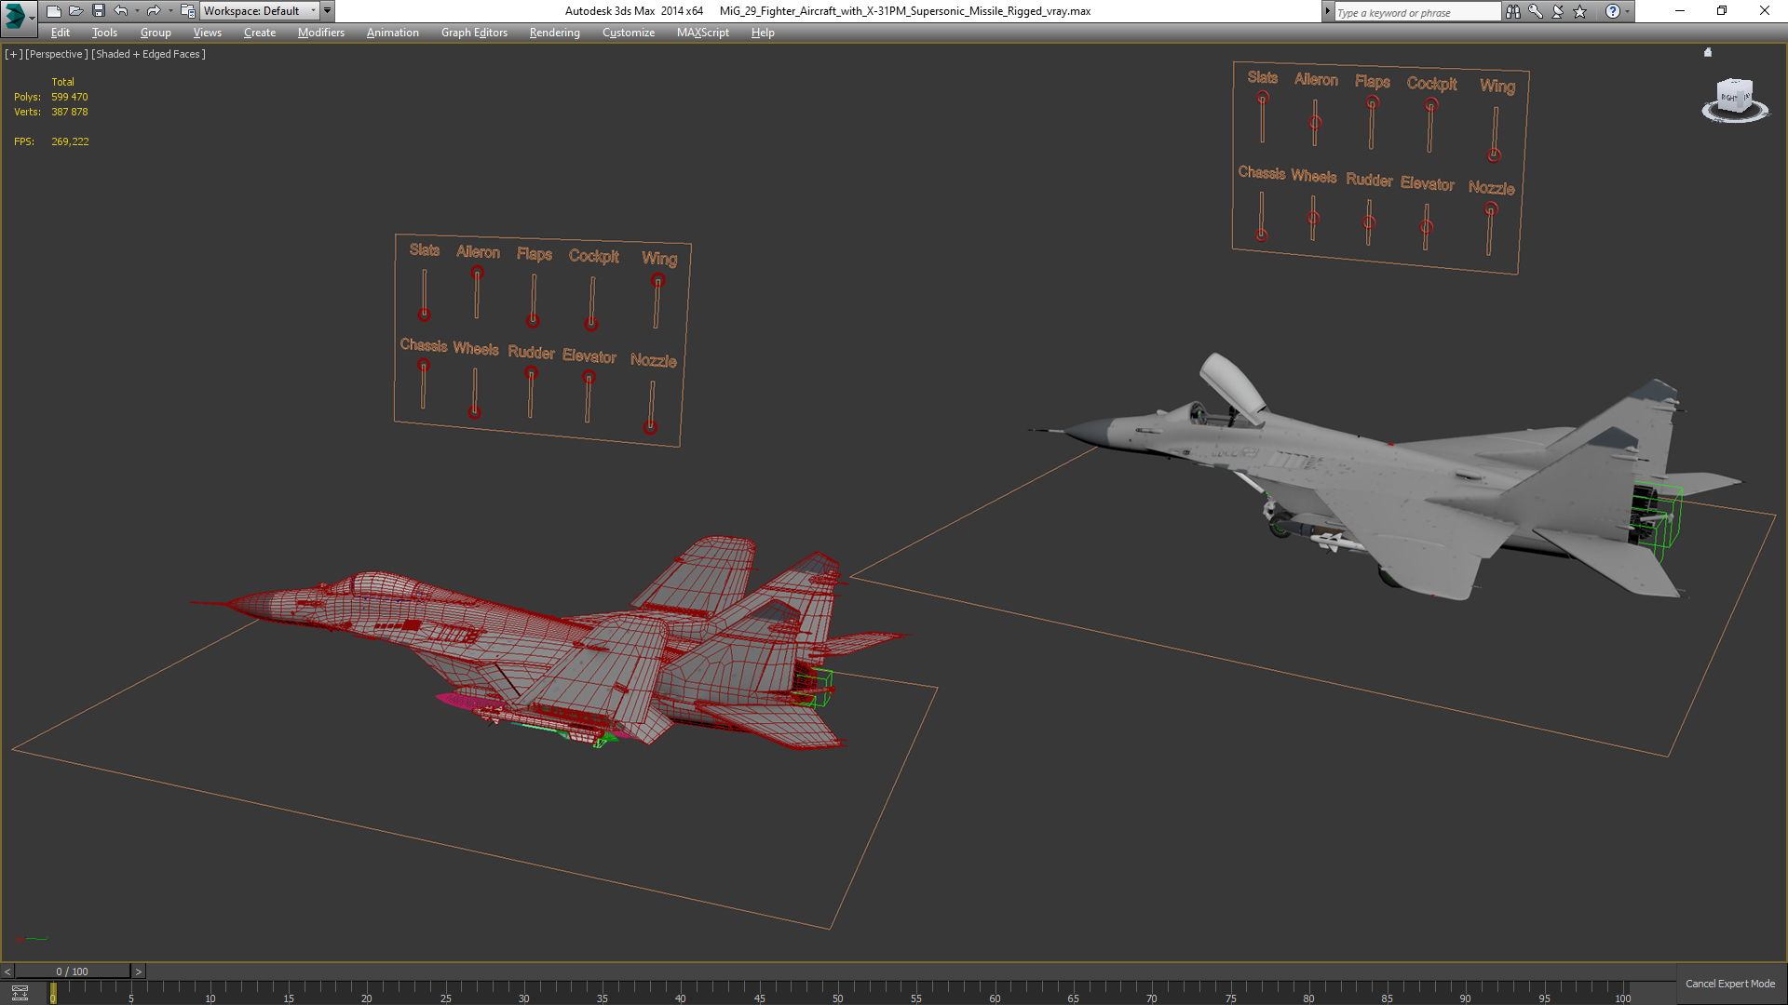Open the Customize menu
The height and width of the screenshot is (1005, 1788).
point(629,33)
